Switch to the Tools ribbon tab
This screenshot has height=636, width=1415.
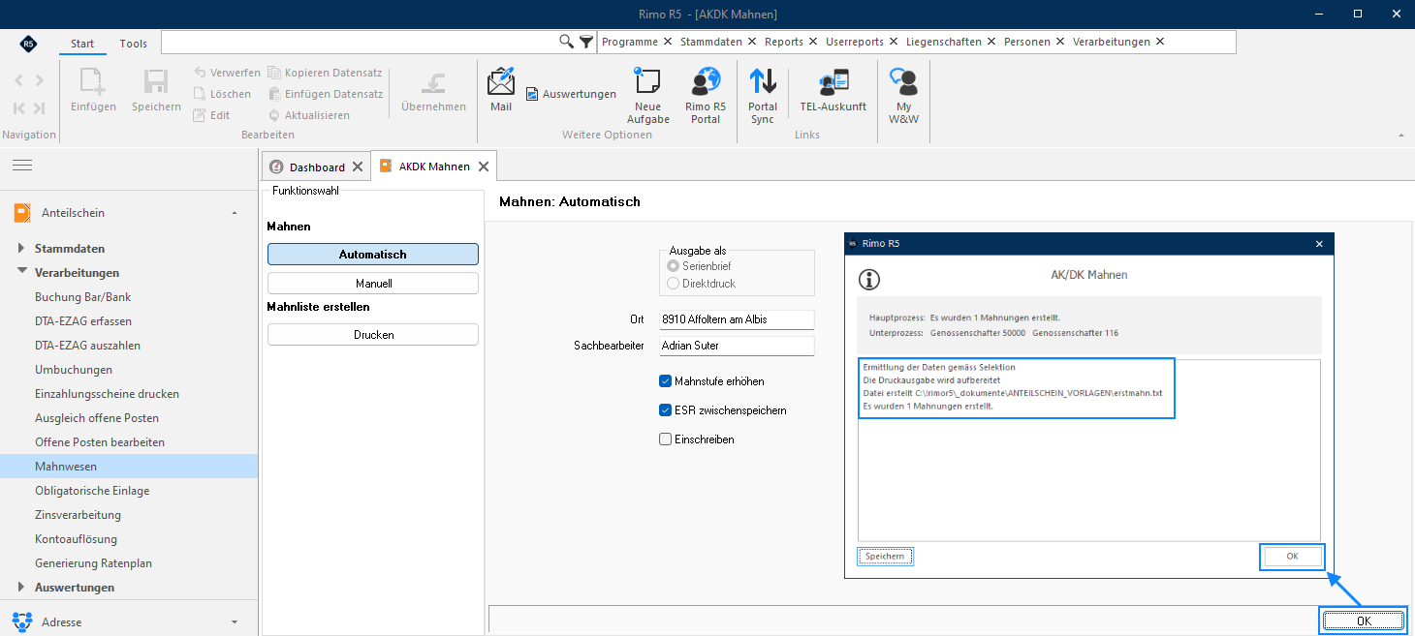click(134, 44)
